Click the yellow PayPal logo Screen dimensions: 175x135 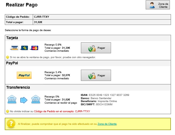(x=24, y=75)
